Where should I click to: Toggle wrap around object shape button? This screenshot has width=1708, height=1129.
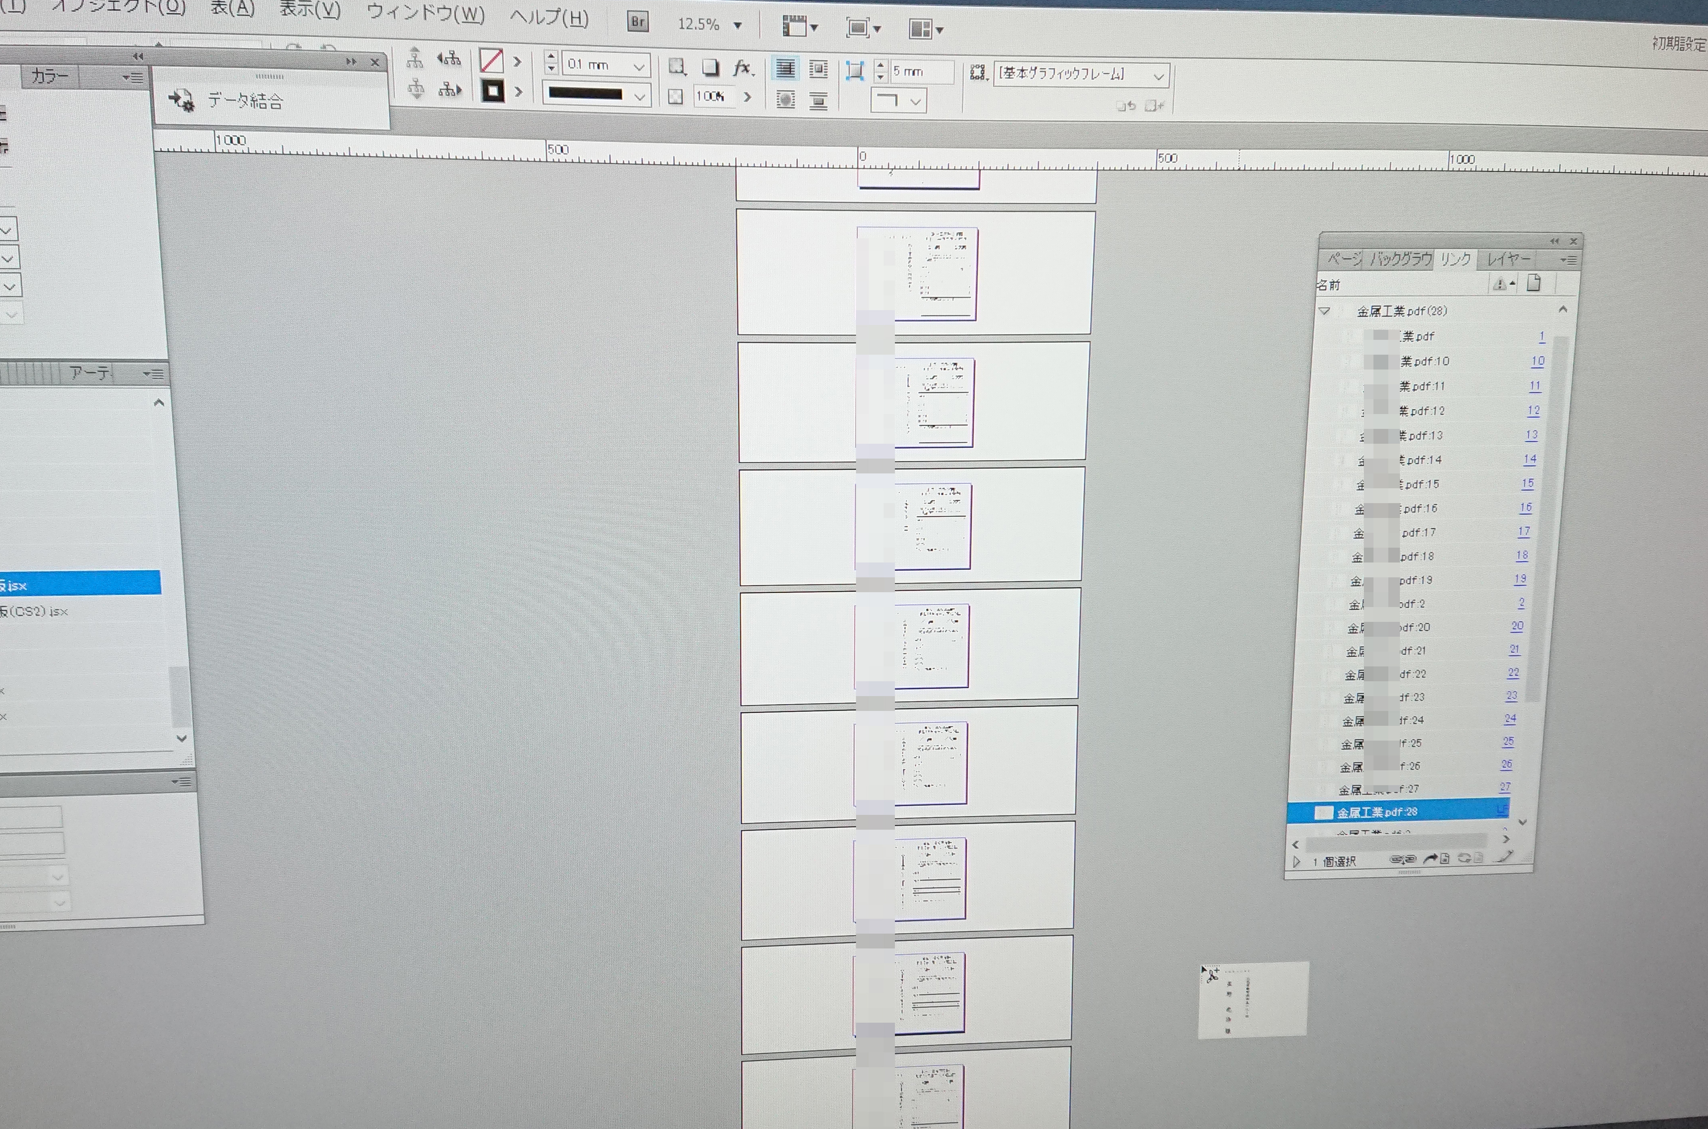coord(785,100)
